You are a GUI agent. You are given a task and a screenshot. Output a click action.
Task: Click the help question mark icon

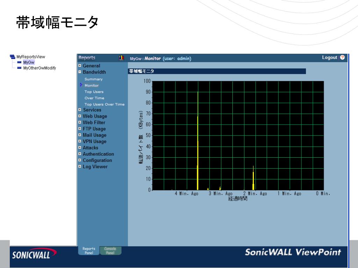pos(342,58)
